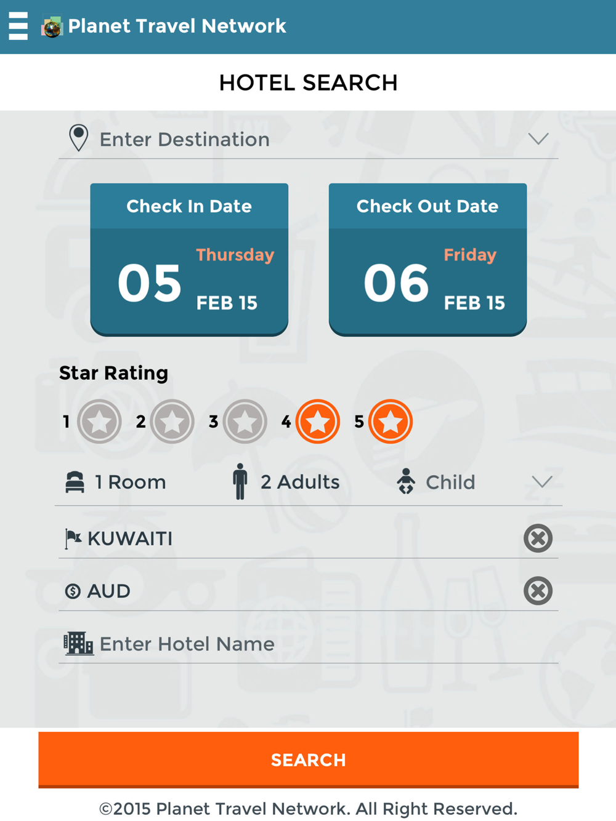This screenshot has height=821, width=616.
Task: Open the Check In Date picker
Action: (189, 259)
